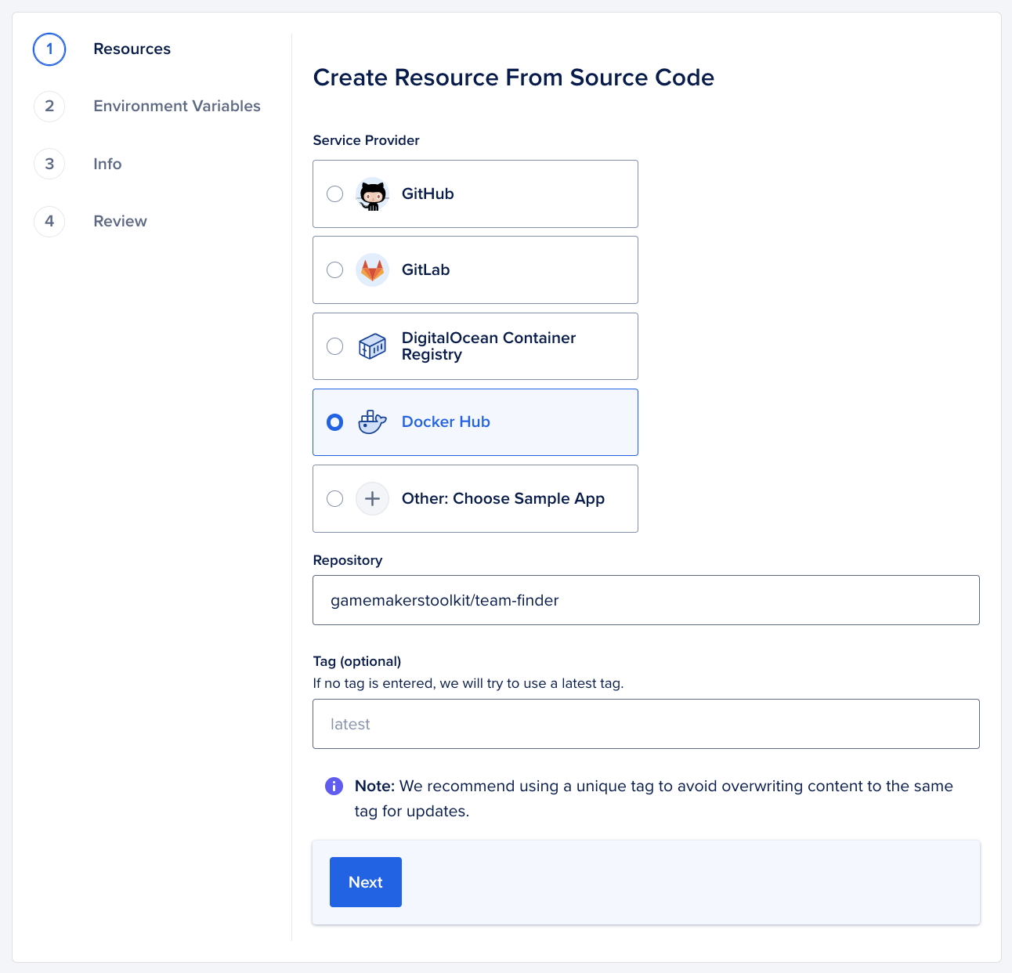Open the Environment Variables step
The image size is (1012, 973).
177,106
